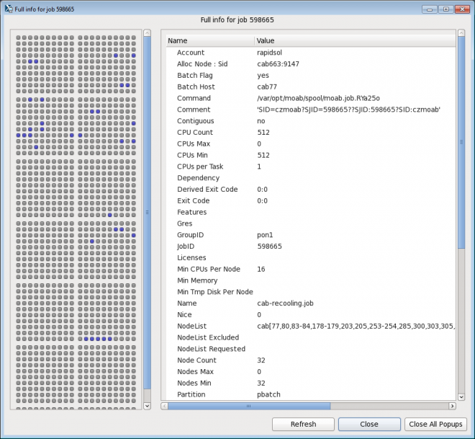Click the horizontal scrollbar thumb
This screenshot has width=475, height=439.
[x=249, y=406]
